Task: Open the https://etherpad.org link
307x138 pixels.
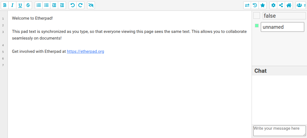Action: click(x=85, y=52)
